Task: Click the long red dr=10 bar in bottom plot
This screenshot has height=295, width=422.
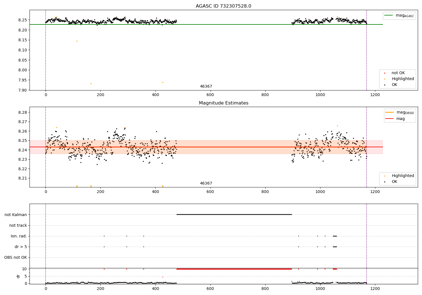Action: point(234,269)
